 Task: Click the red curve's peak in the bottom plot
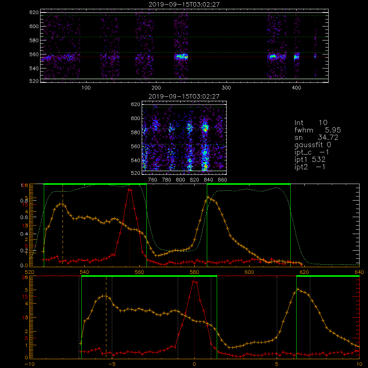(x=195, y=282)
